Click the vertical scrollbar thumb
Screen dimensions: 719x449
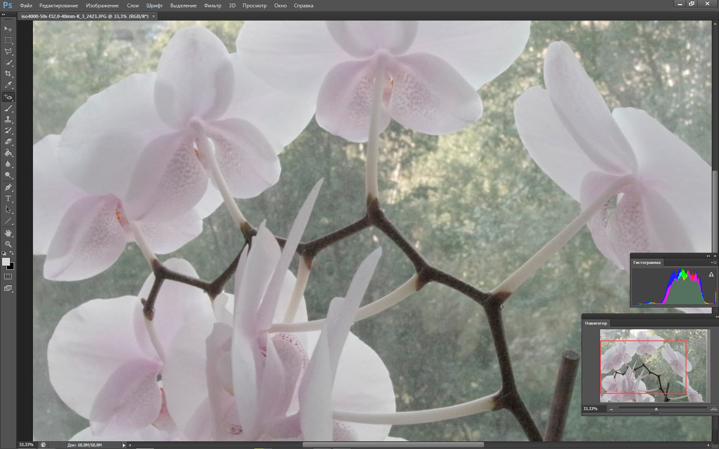tap(715, 212)
